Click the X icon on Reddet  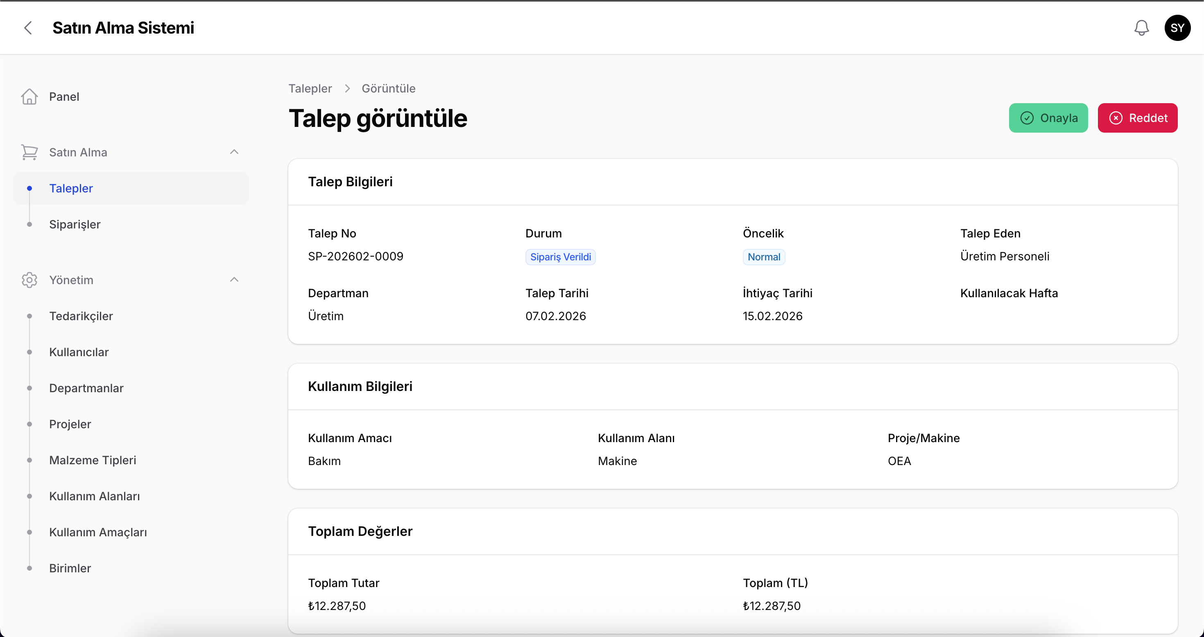(x=1115, y=118)
